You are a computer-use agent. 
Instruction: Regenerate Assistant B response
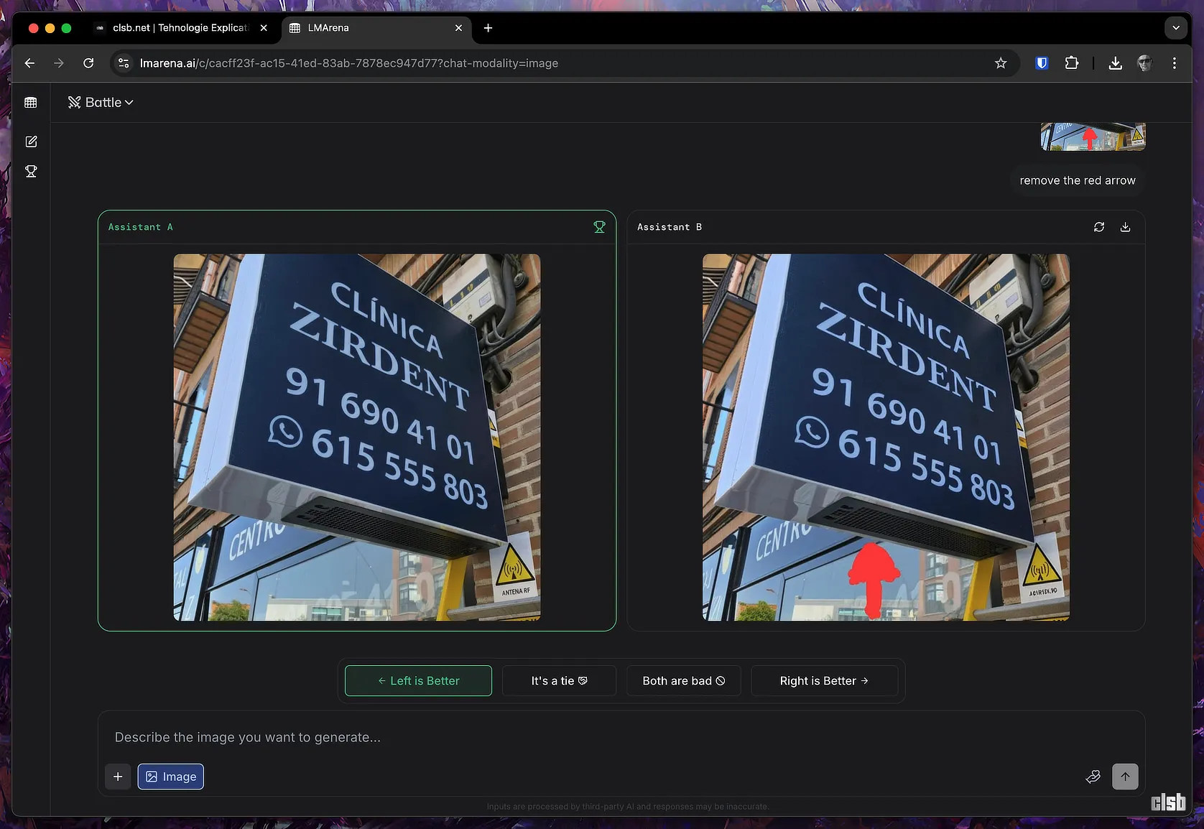[1098, 227]
